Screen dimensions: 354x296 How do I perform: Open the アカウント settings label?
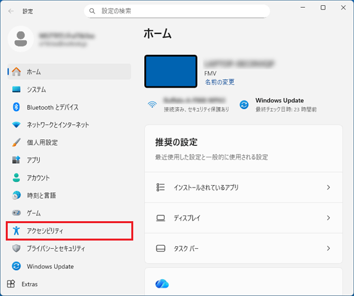coord(38,178)
